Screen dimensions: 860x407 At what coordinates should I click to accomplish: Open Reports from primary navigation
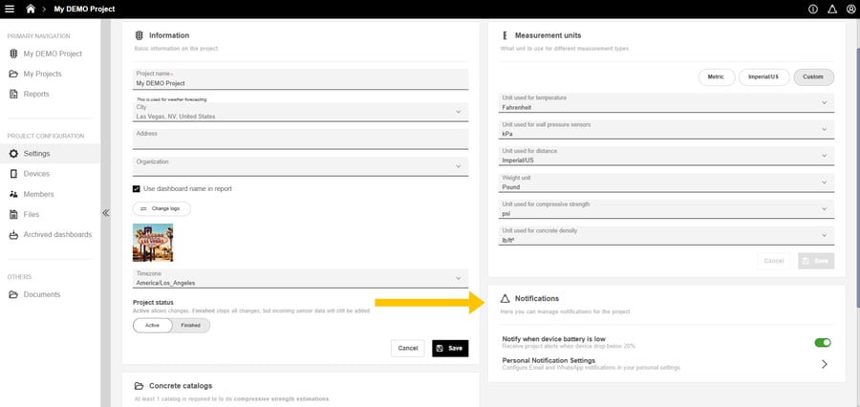pos(36,94)
